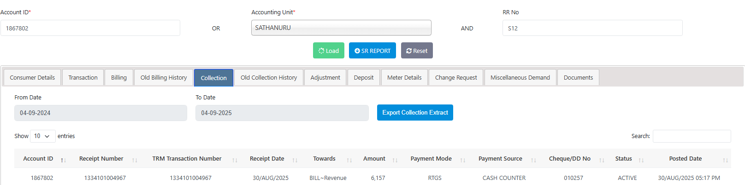Sort by Towards column arrows
The image size is (745, 185).
(x=349, y=160)
